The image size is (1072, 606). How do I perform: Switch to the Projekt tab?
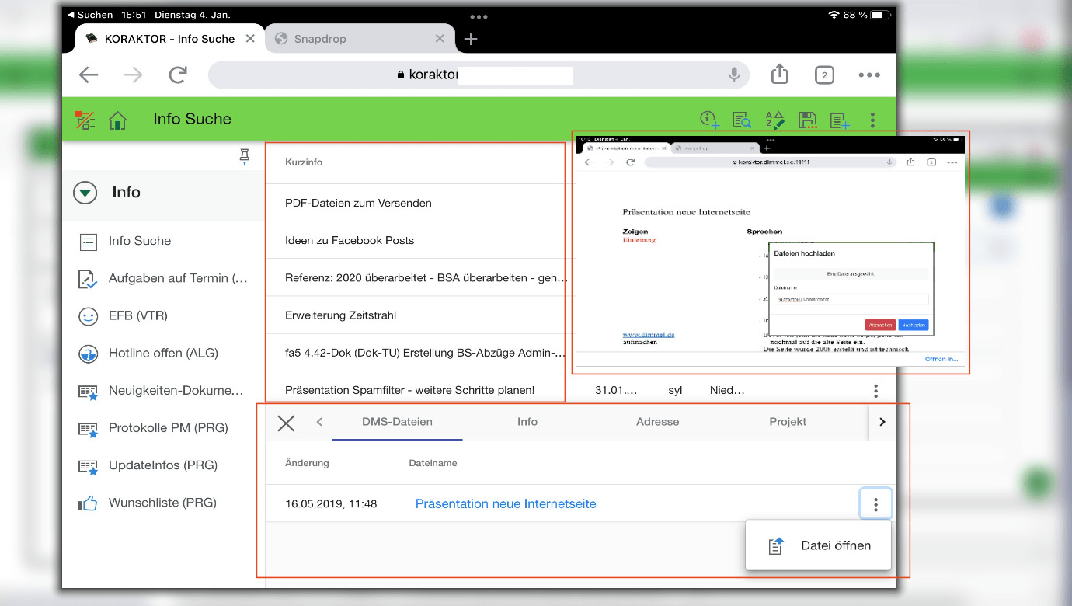[788, 422]
